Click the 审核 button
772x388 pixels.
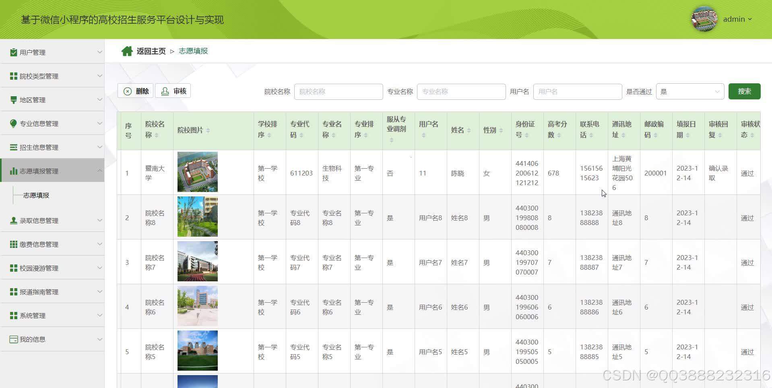173,91
